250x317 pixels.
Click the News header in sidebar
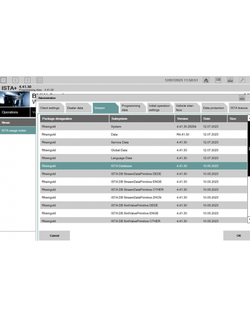click(x=18, y=122)
